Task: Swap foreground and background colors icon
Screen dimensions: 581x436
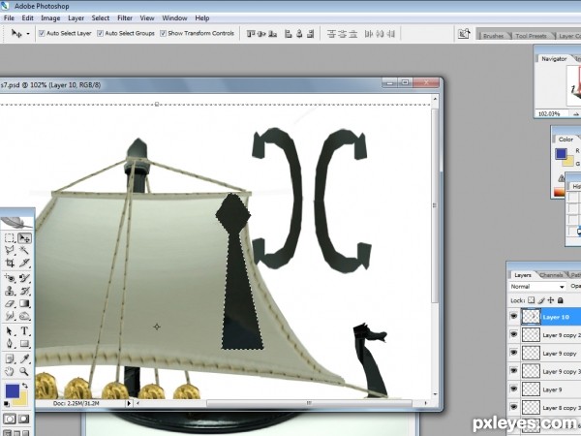Action: tap(25, 386)
